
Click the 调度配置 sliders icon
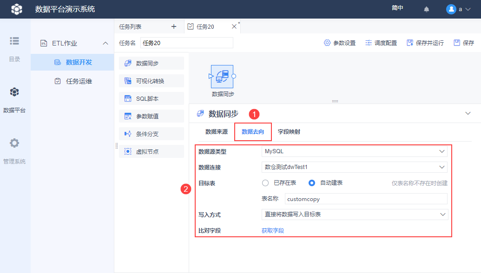click(x=368, y=43)
